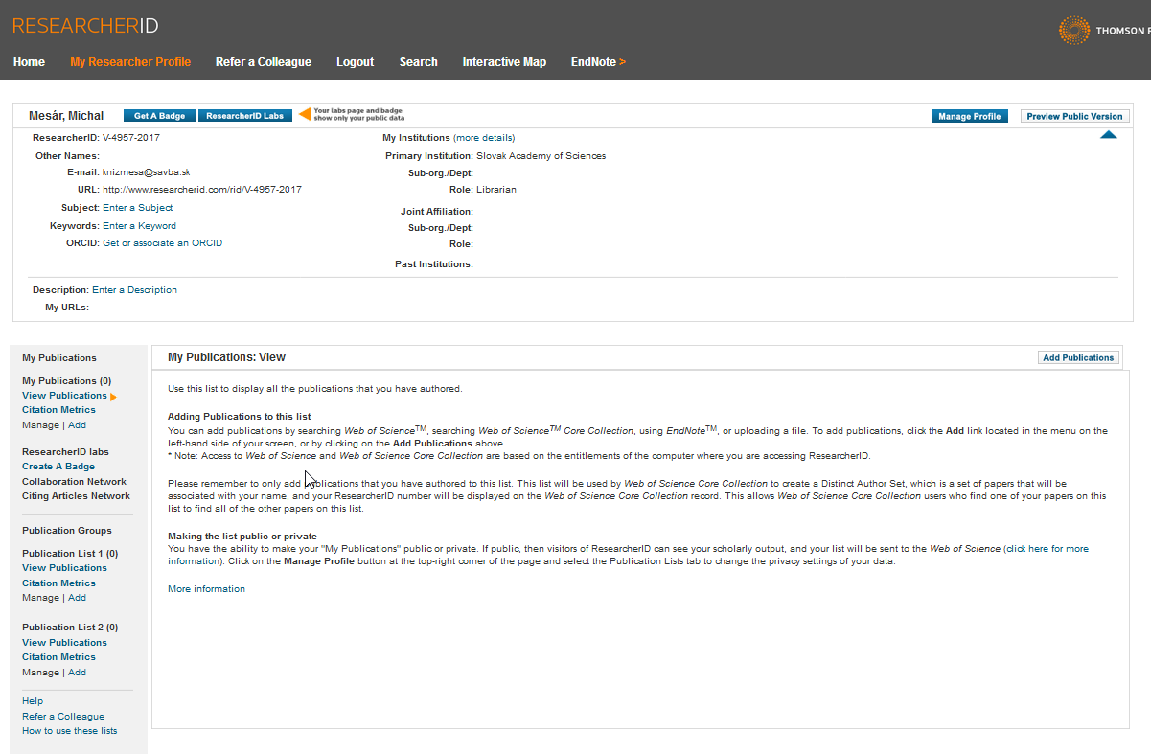The width and height of the screenshot is (1151, 754).
Task: Click the Enter a Subject link
Action: click(138, 208)
